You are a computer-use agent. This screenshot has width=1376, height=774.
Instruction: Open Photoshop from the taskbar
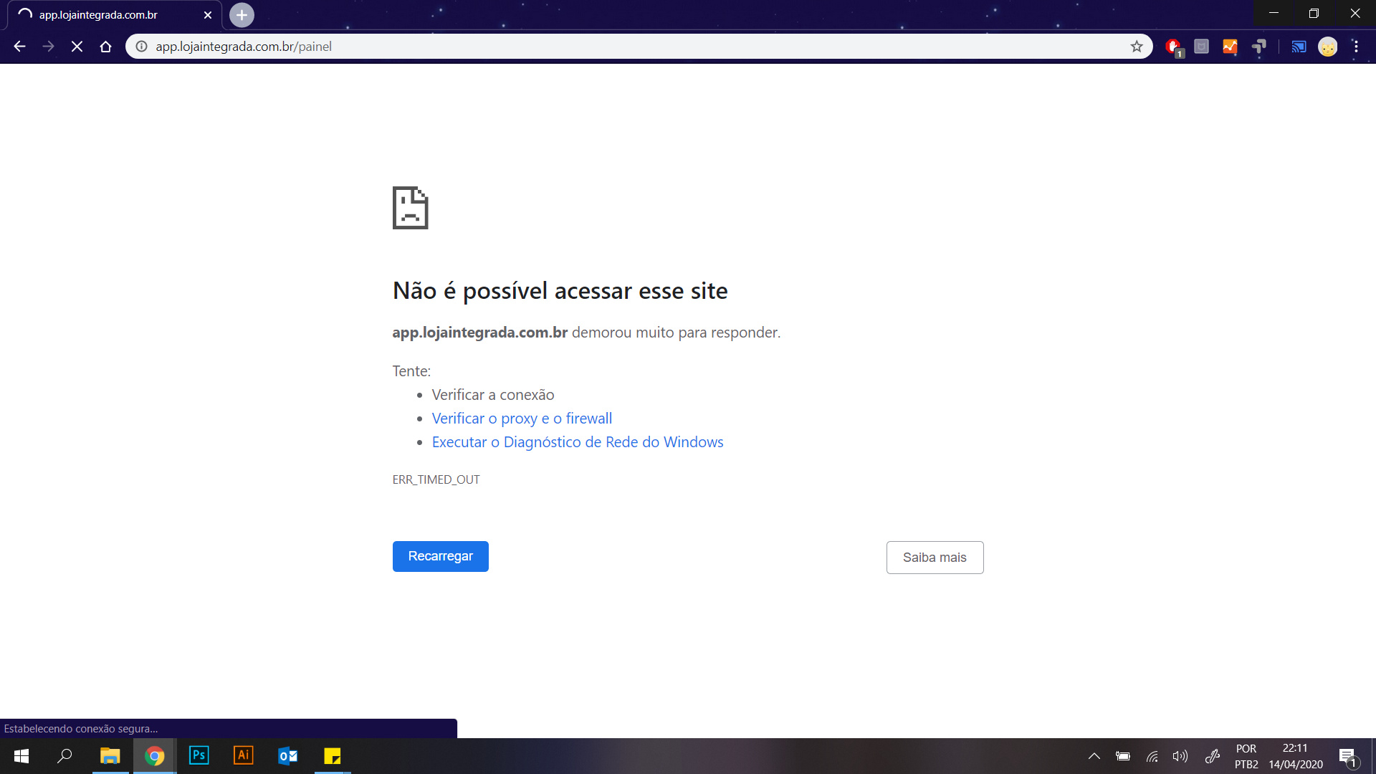199,756
